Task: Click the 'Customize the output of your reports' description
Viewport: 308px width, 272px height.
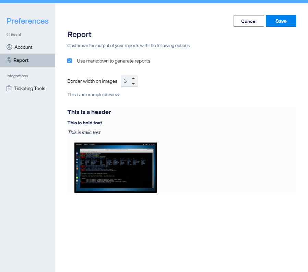Action: point(129,46)
